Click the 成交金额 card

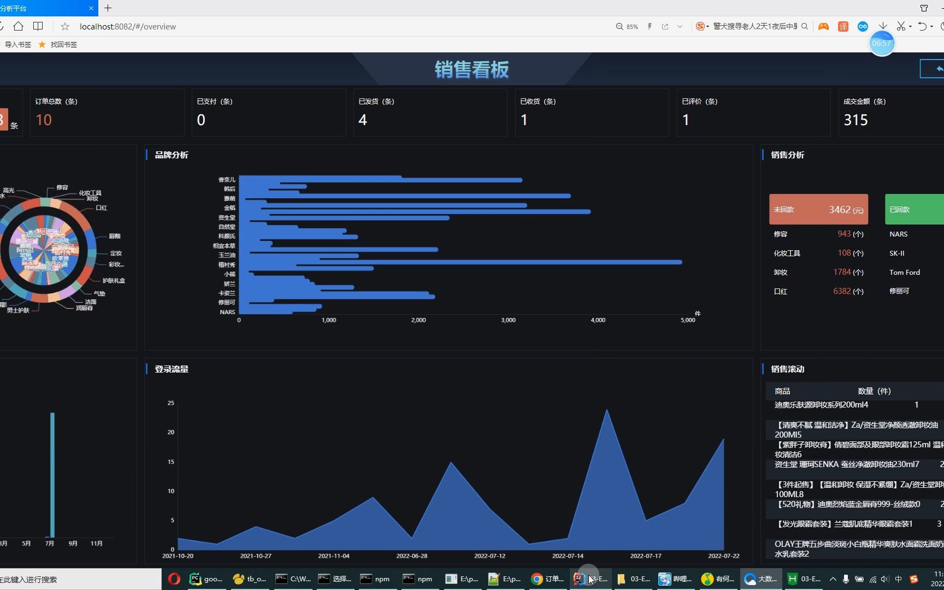point(891,113)
